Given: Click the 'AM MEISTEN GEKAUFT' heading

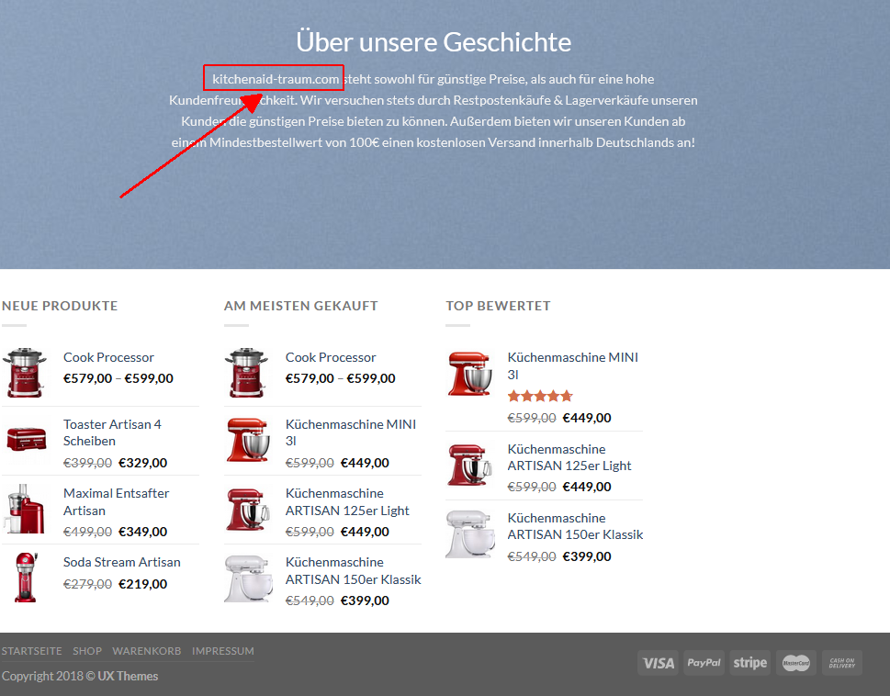Looking at the screenshot, I should (301, 306).
